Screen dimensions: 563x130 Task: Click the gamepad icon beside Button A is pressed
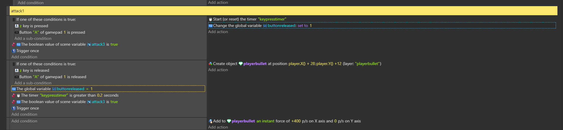[x=17, y=32]
